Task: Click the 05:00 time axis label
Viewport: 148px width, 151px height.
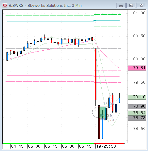Action: [x=34, y=146]
